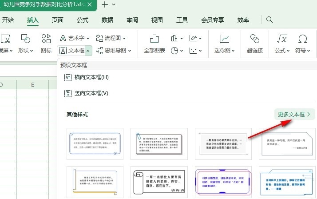
Task: Switch to the 工具 tab
Action: [182, 20]
